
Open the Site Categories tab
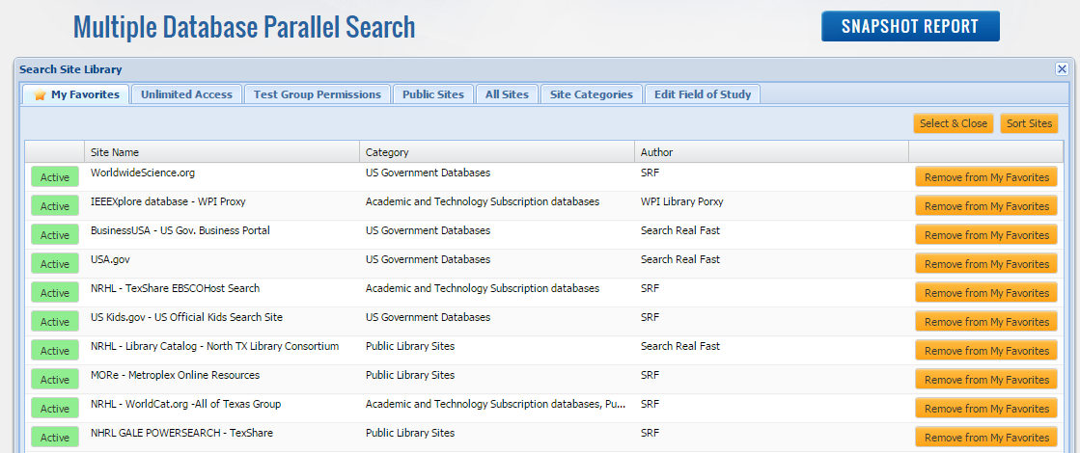pos(592,94)
